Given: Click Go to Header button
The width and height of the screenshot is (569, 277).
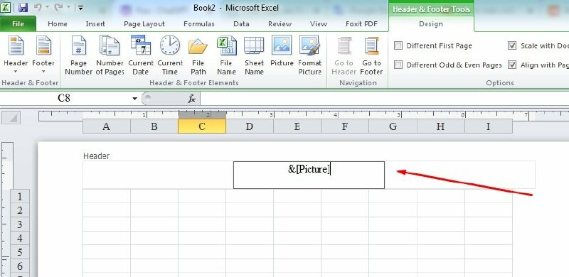Looking at the screenshot, I should [344, 55].
